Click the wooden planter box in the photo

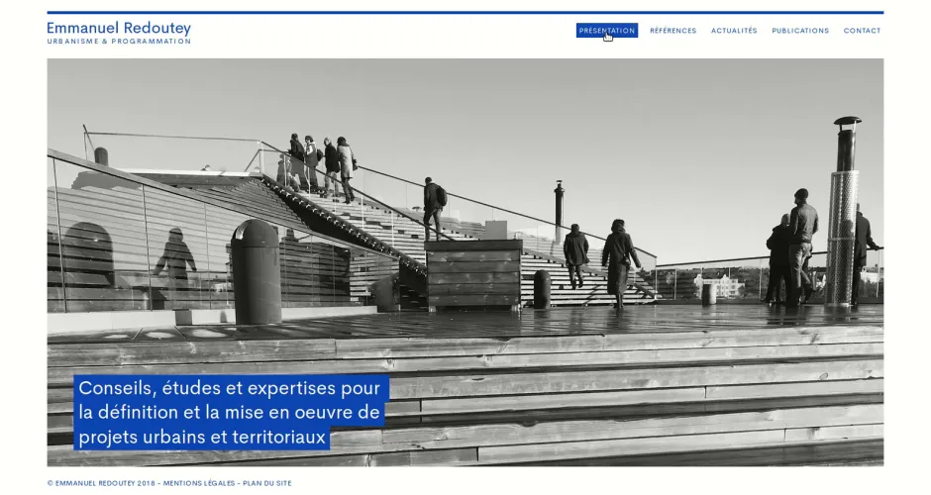(473, 273)
